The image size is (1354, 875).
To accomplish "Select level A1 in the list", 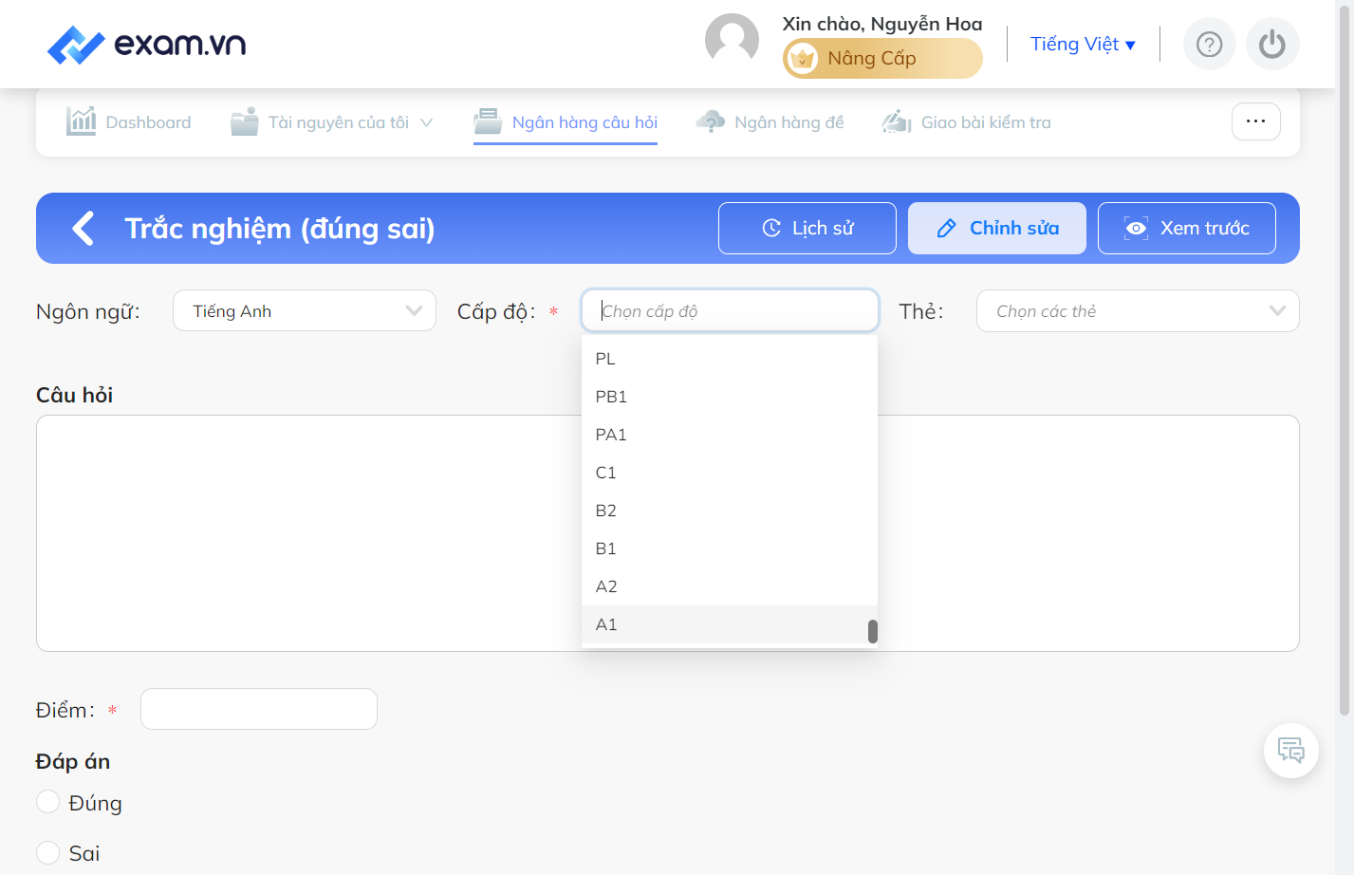I will [729, 624].
